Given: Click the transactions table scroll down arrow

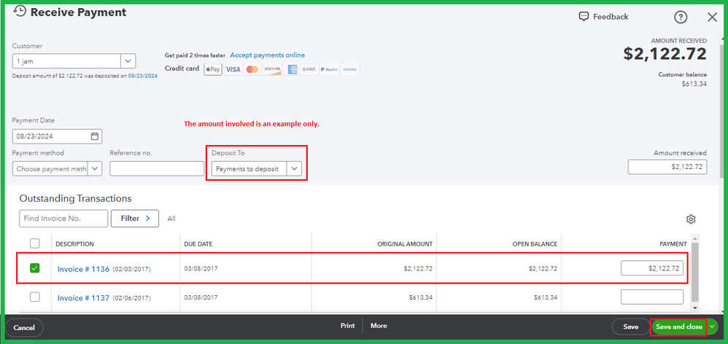Looking at the screenshot, I should tap(695, 308).
